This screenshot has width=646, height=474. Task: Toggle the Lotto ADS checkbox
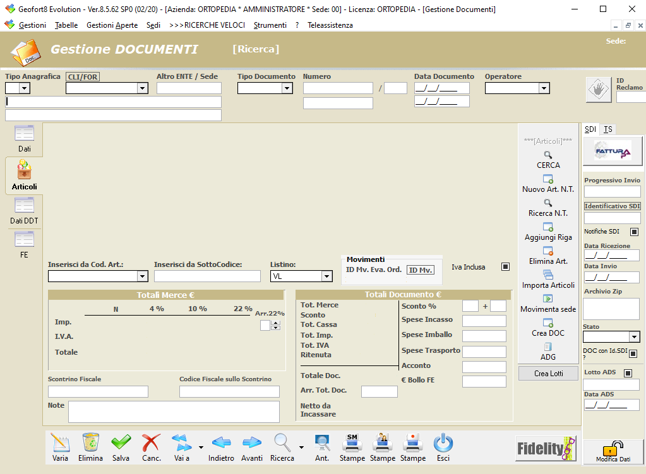tap(628, 373)
